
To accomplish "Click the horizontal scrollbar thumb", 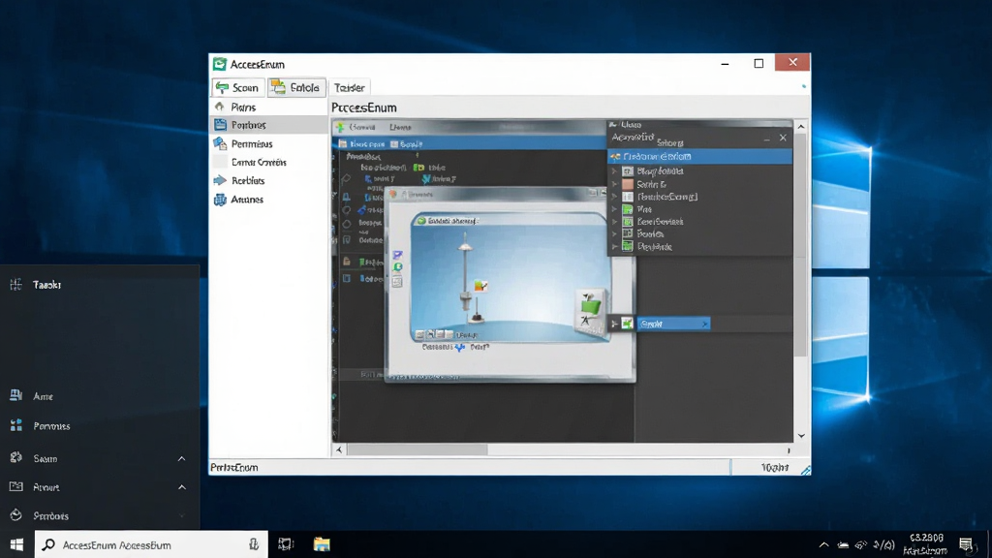I will click(x=417, y=449).
